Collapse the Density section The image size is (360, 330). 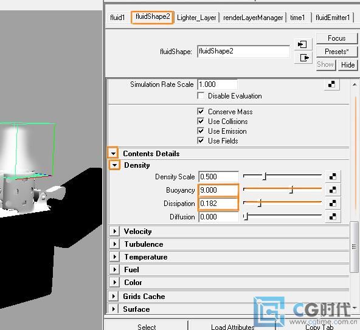pyautogui.click(x=114, y=165)
